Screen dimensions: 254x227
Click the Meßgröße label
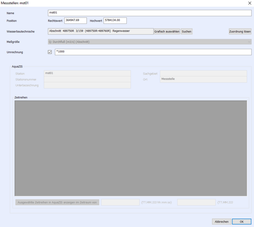[x=13, y=42]
